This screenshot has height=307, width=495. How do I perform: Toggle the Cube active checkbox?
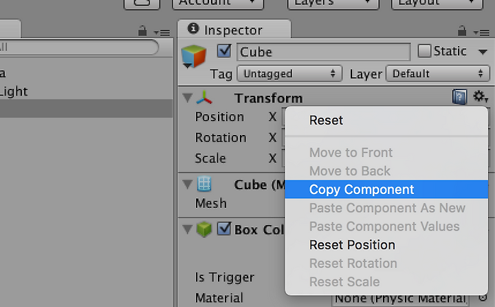click(224, 51)
